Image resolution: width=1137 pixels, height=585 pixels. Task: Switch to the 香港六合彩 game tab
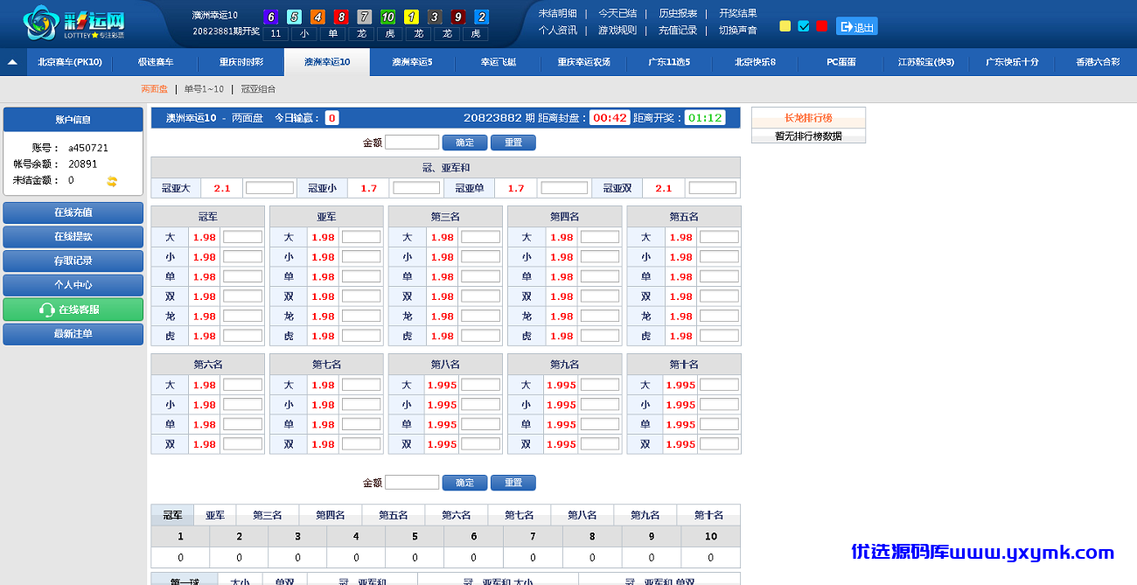pyautogui.click(x=1098, y=62)
